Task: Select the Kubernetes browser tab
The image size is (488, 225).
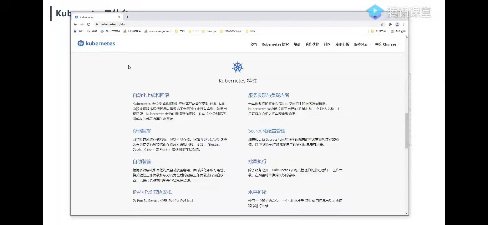Action: coord(97,17)
